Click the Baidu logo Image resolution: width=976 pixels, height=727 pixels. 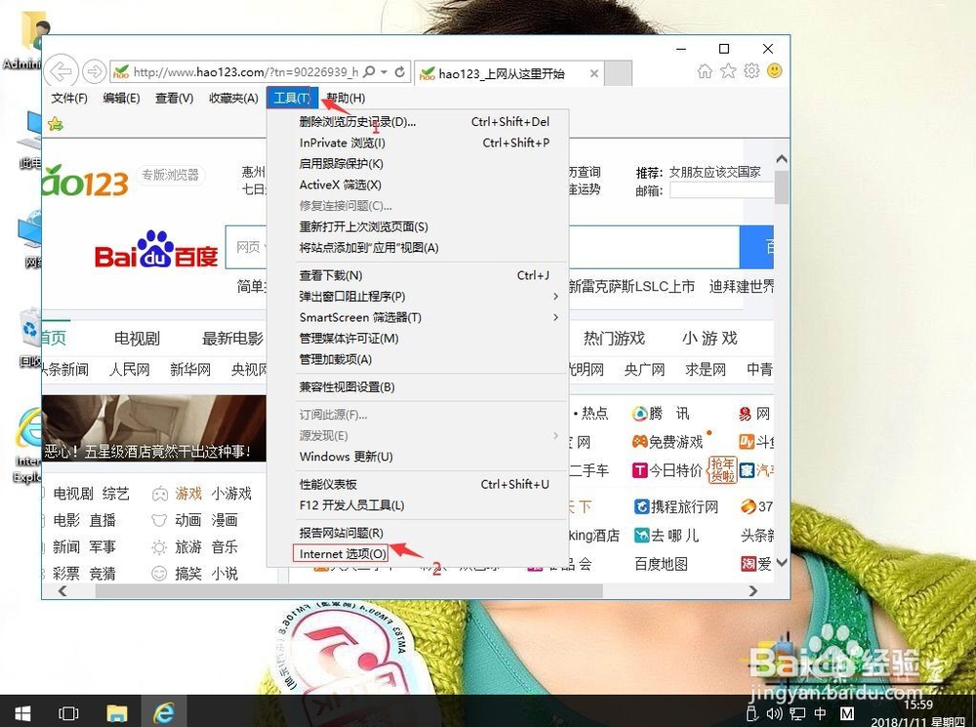coord(156,249)
